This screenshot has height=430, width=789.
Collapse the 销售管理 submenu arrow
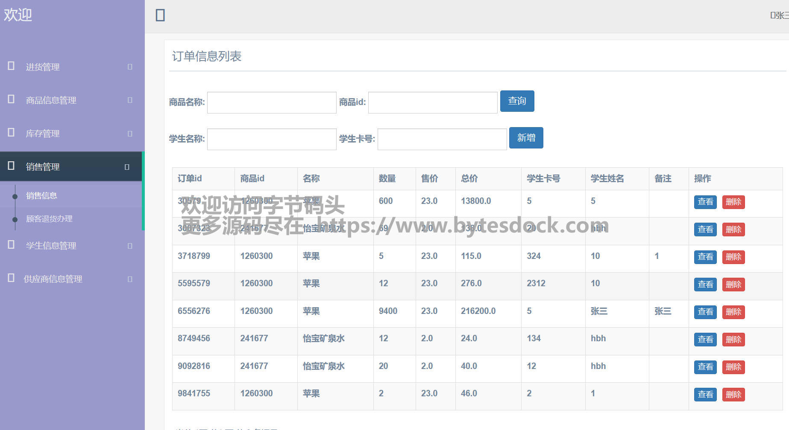click(127, 167)
